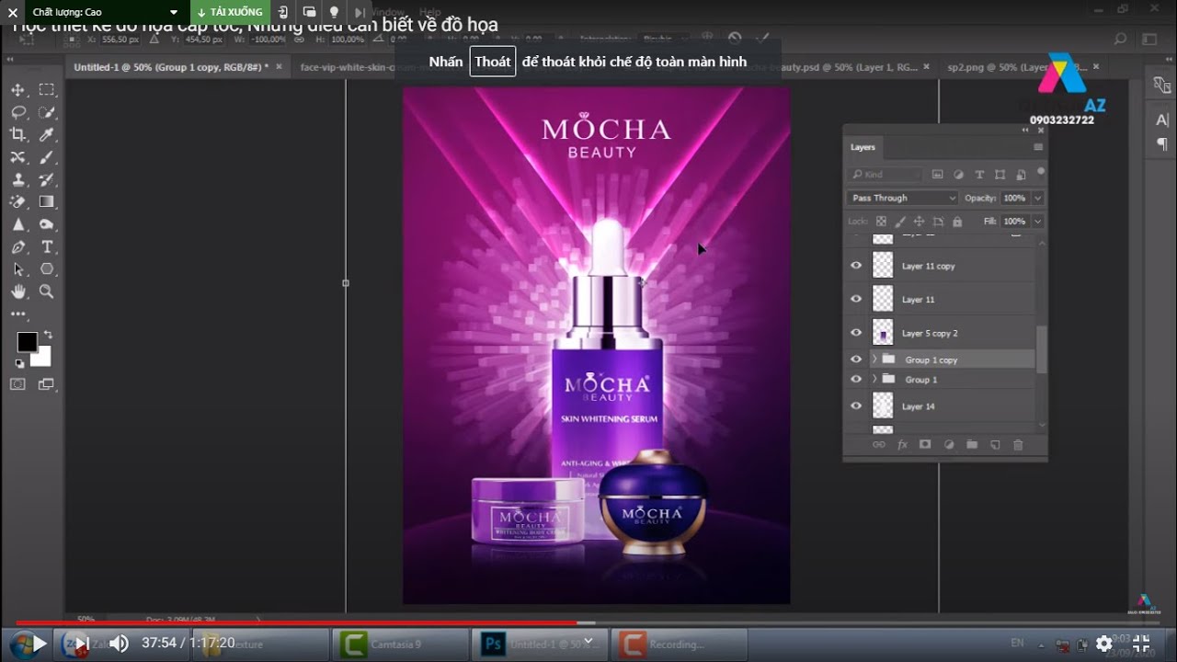Open the Layers panel menu
Viewport: 1177px width, 662px height.
pos(1038,147)
